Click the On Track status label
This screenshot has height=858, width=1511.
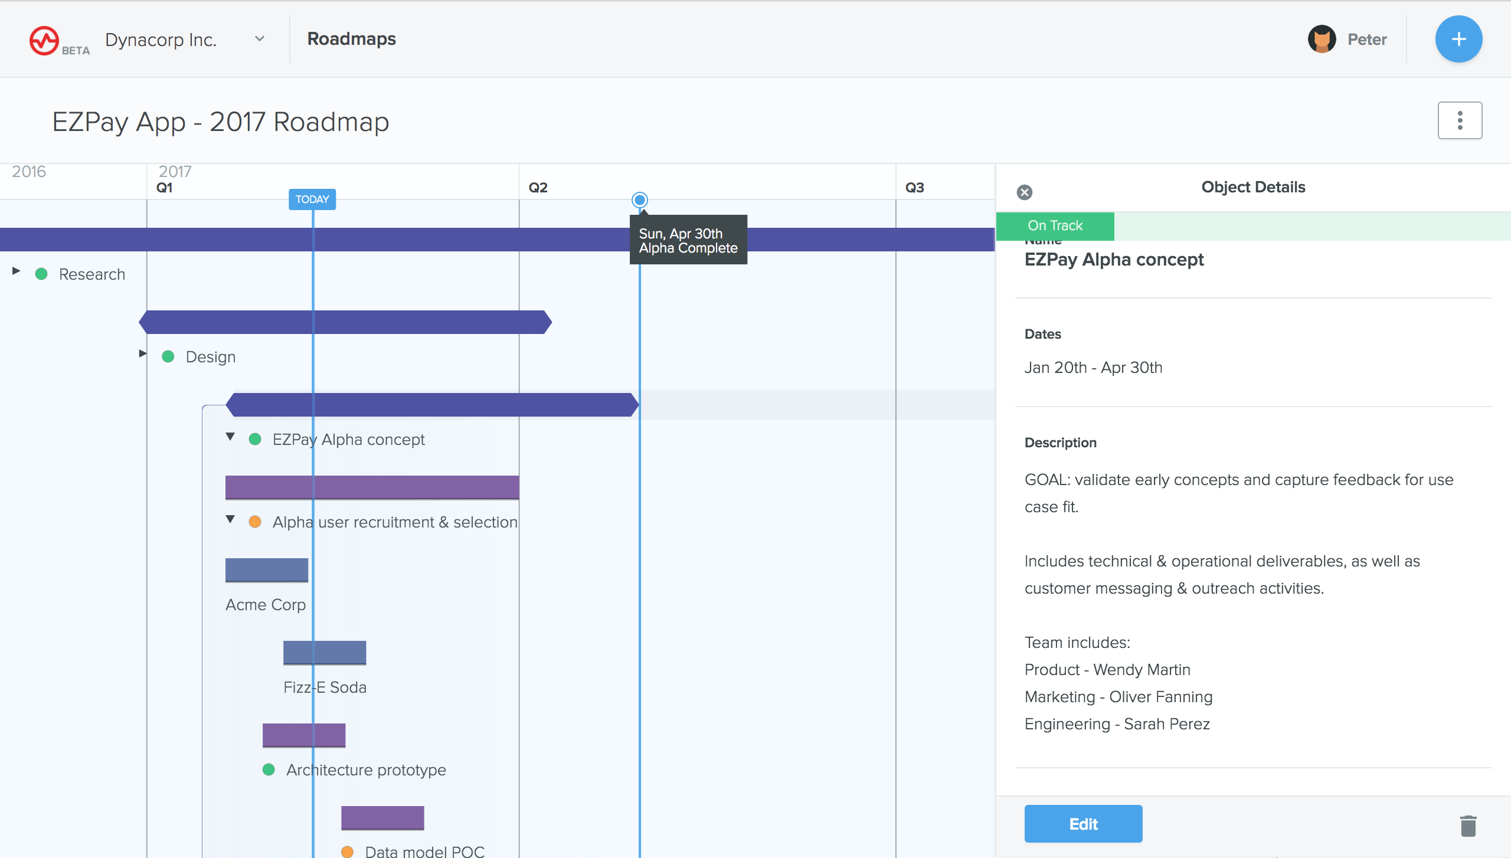(1055, 225)
